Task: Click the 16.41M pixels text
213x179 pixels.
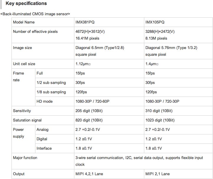Action: click(x=87, y=38)
